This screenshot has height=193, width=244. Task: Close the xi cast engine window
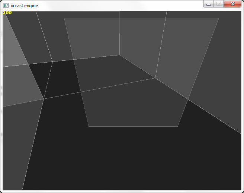pyautogui.click(x=232, y=4)
